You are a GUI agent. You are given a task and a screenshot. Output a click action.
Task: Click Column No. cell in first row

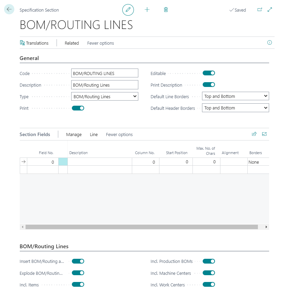point(145,162)
